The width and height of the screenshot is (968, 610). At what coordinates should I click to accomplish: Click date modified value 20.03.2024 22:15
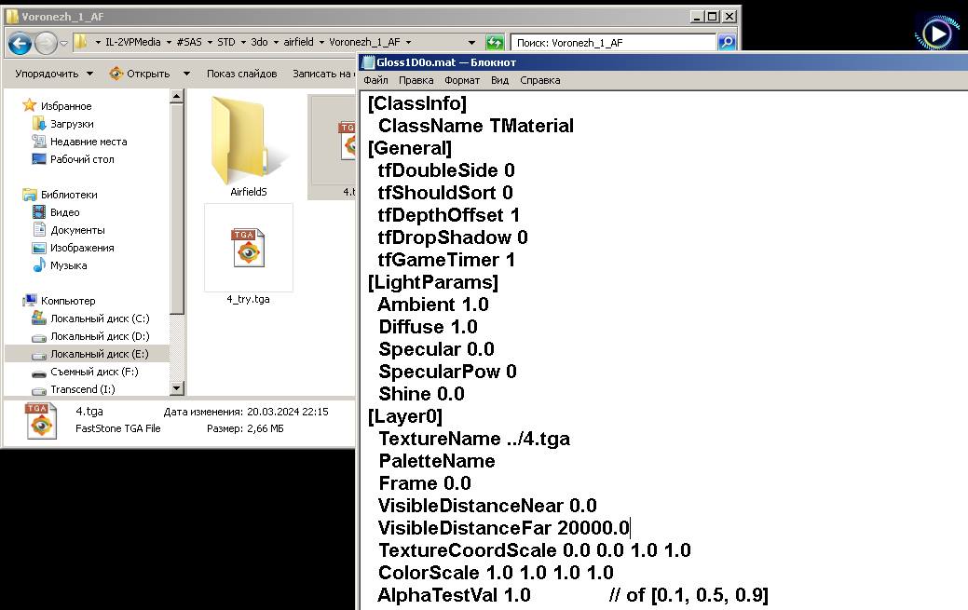[x=288, y=412]
